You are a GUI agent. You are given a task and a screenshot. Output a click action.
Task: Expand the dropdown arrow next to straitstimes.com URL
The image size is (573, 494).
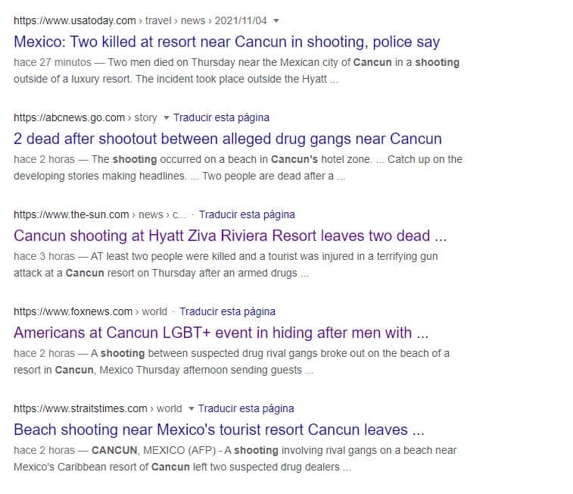[191, 409]
